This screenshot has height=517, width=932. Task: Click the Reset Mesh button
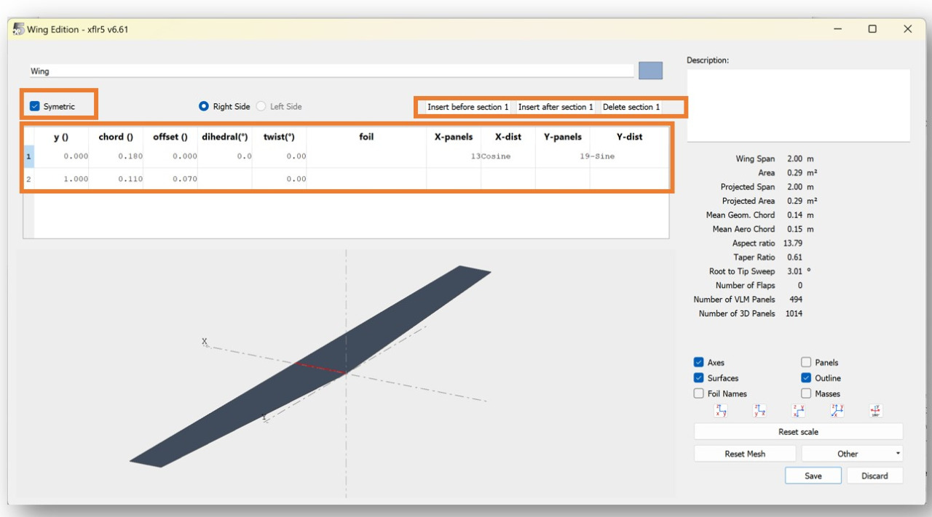pyautogui.click(x=745, y=454)
